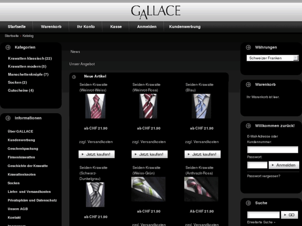This screenshot has width=302, height=226.
Task: Click the arrow icon beside Willkommen zurück!
Action: point(248,126)
